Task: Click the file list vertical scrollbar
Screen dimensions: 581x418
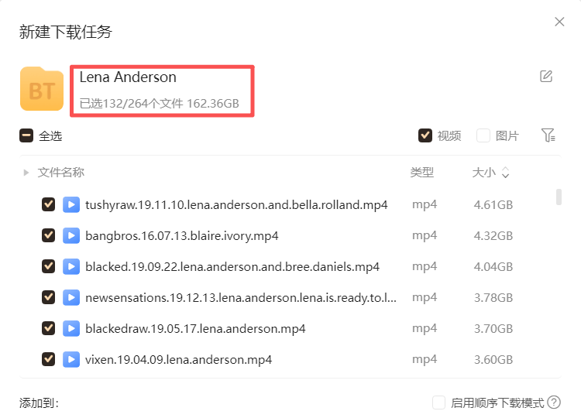Action: click(559, 197)
